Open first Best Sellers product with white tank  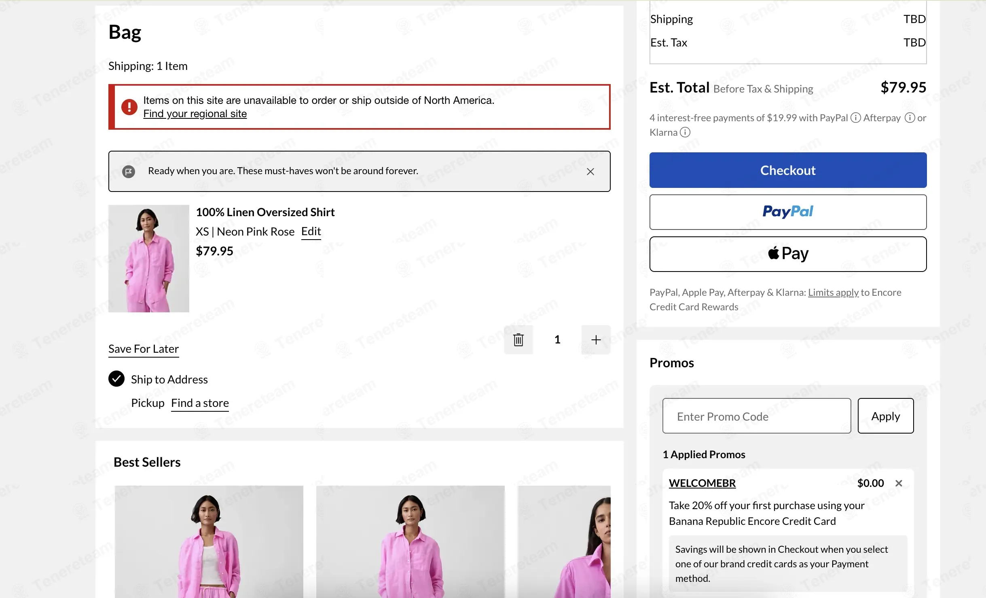pos(209,541)
